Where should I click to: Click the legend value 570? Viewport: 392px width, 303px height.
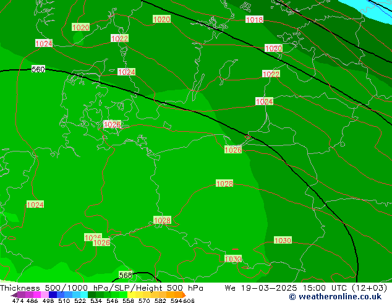(x=144, y=301)
